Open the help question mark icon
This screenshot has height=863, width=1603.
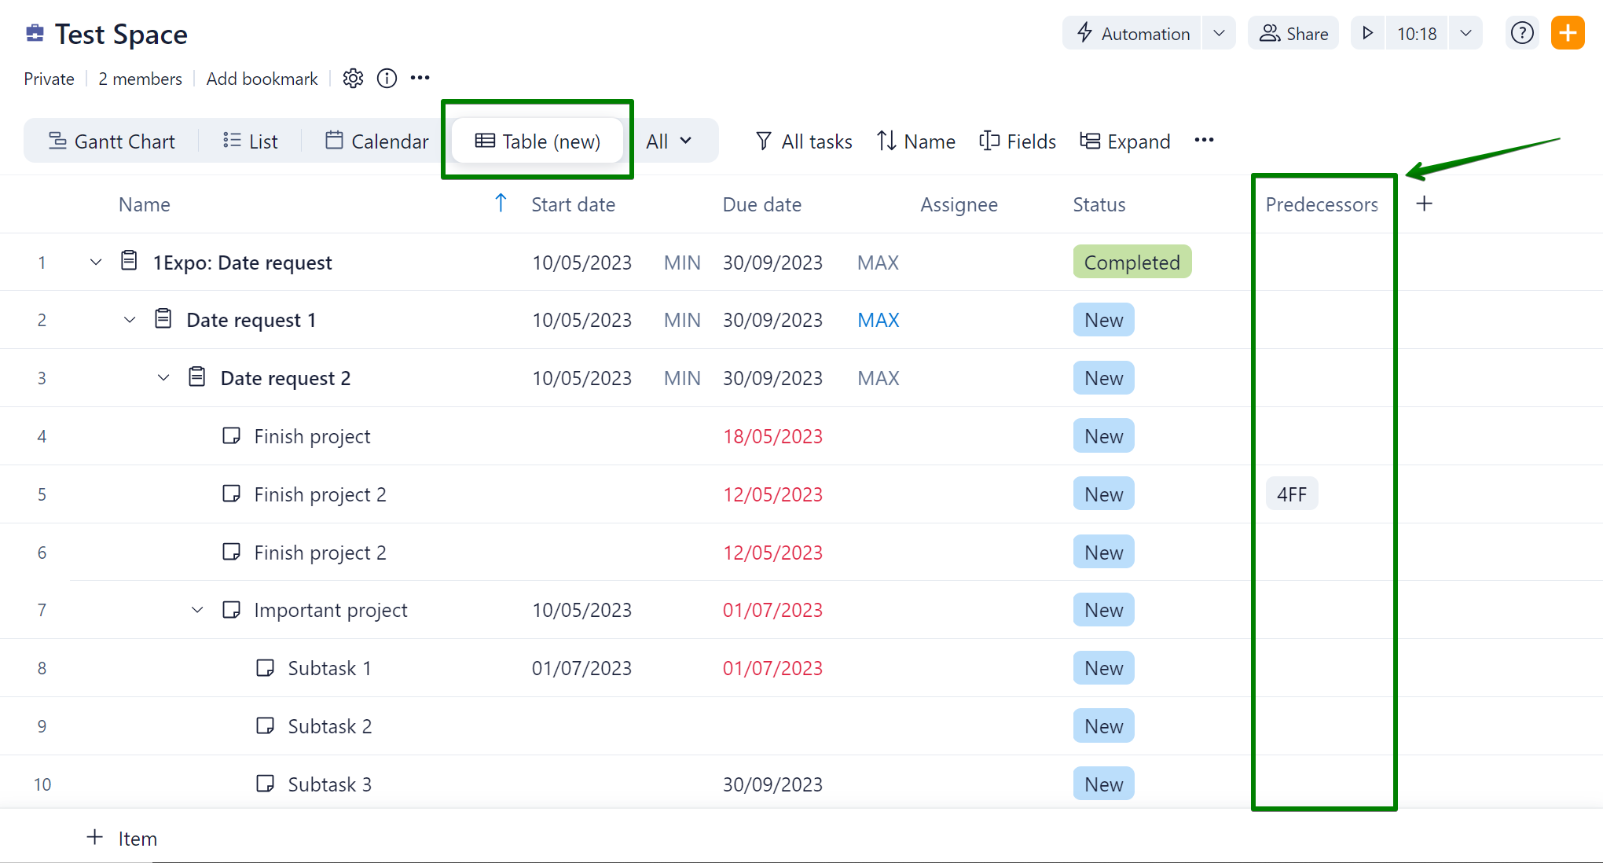point(1522,34)
